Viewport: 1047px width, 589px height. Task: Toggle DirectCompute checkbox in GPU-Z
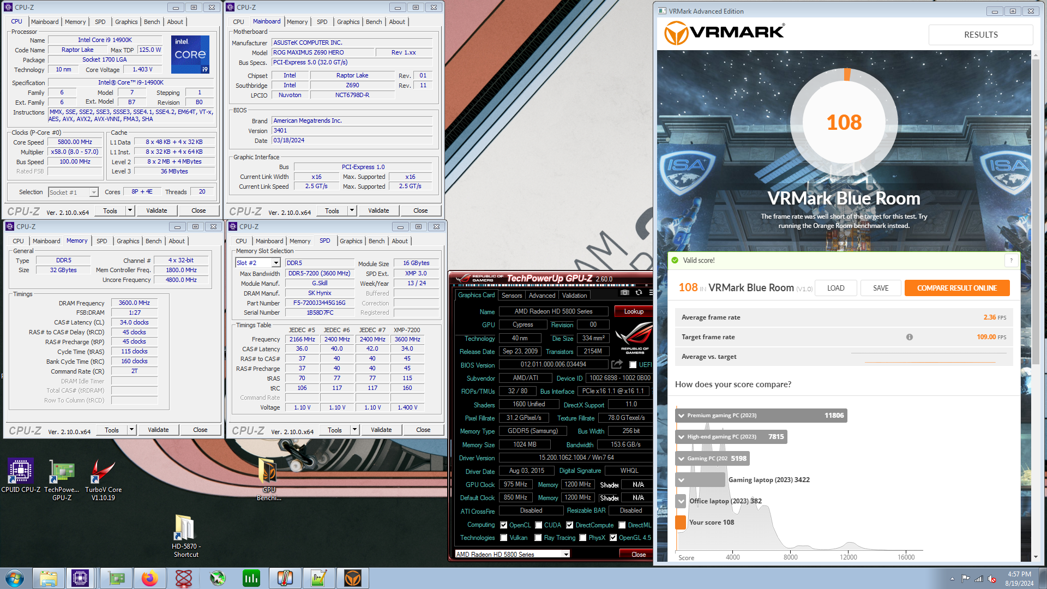click(x=570, y=525)
